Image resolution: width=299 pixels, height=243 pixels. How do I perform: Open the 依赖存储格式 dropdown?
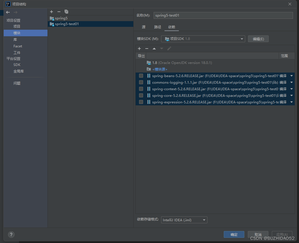click(x=184, y=220)
